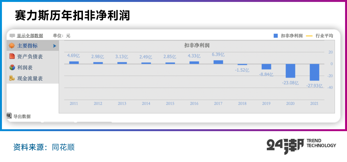347x162 pixels.
Task: Click the 2015 axis label
Action: coord(170,104)
